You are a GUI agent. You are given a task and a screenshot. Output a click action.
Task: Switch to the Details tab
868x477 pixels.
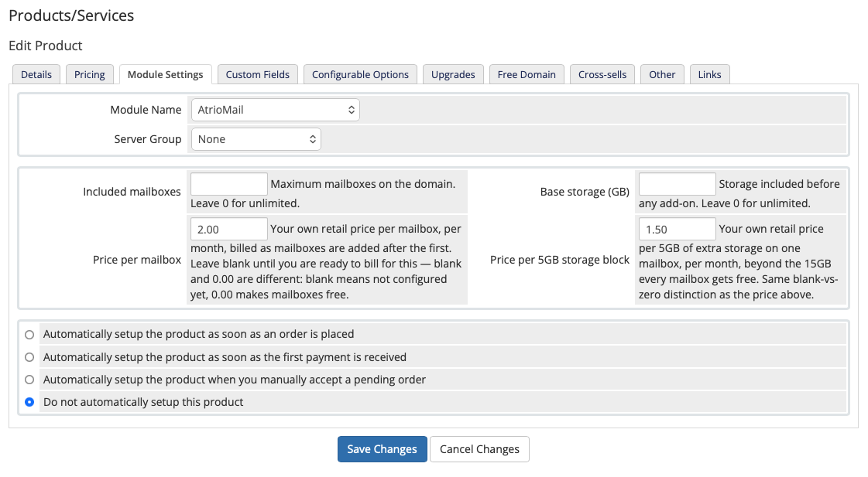coord(36,75)
